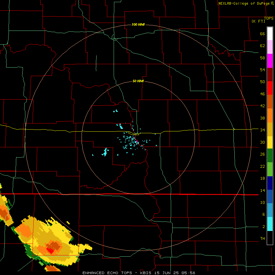Select the 46 legend value
275x275 pixels.
(x=262, y=94)
